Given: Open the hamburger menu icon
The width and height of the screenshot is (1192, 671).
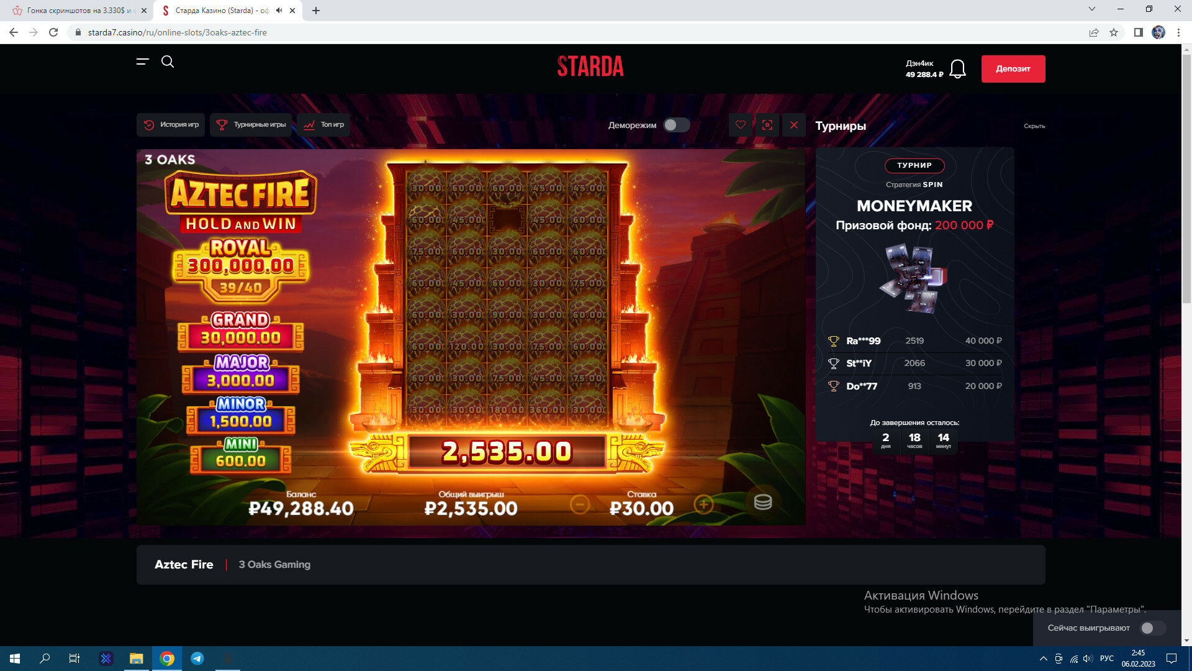Looking at the screenshot, I should 143,62.
